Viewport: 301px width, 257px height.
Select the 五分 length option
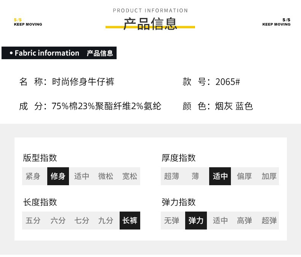(33, 220)
